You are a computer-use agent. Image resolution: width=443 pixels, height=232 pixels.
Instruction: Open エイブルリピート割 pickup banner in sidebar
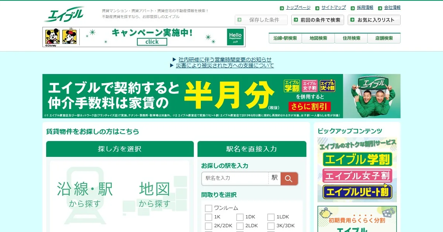click(x=357, y=191)
